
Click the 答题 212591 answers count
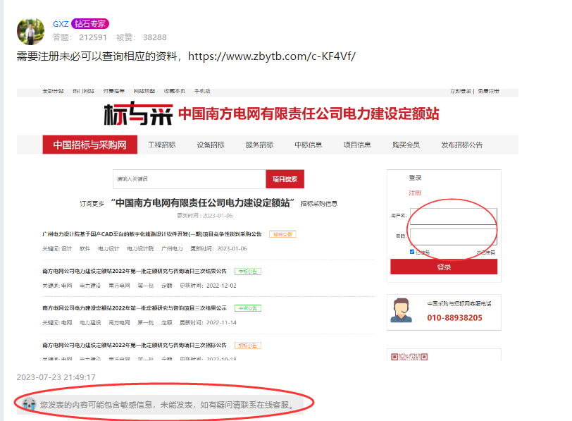point(80,37)
